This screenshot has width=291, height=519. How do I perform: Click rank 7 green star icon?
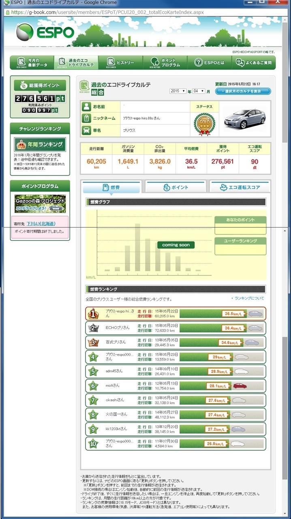[94, 400]
